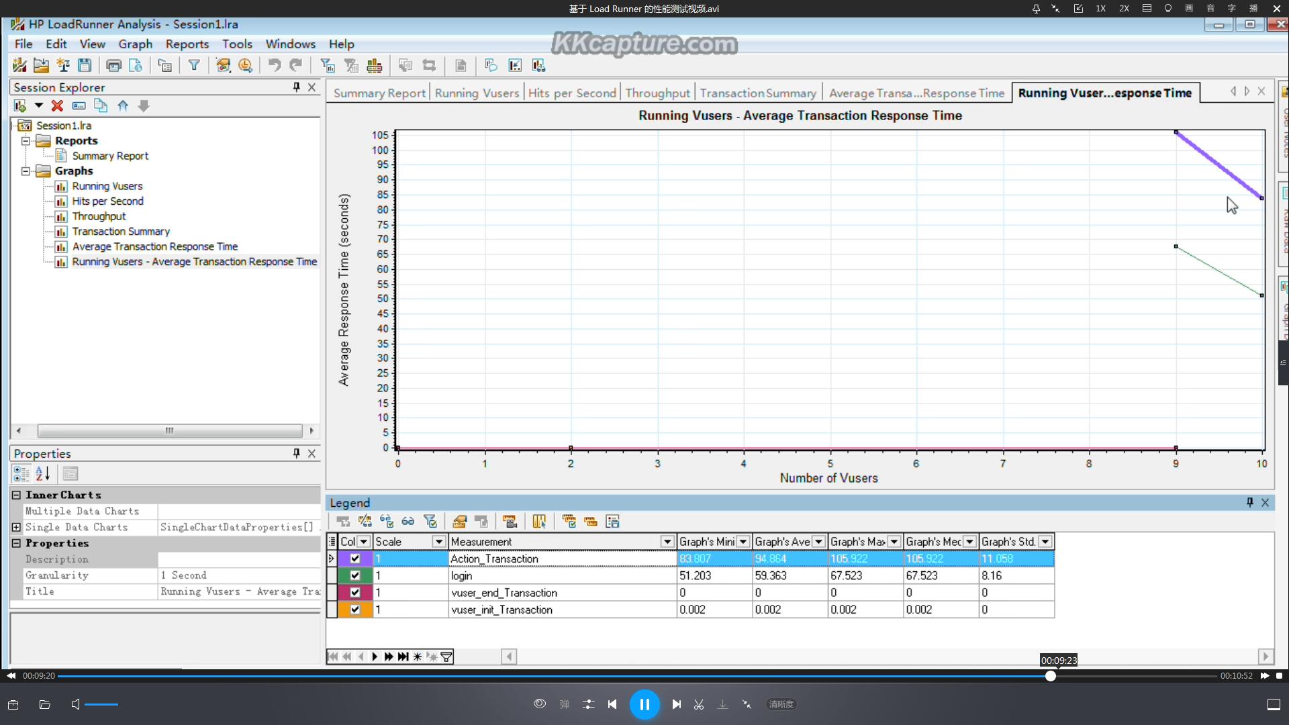This screenshot has height=725, width=1289.
Task: Open the Tools menu
Action: 238,44
